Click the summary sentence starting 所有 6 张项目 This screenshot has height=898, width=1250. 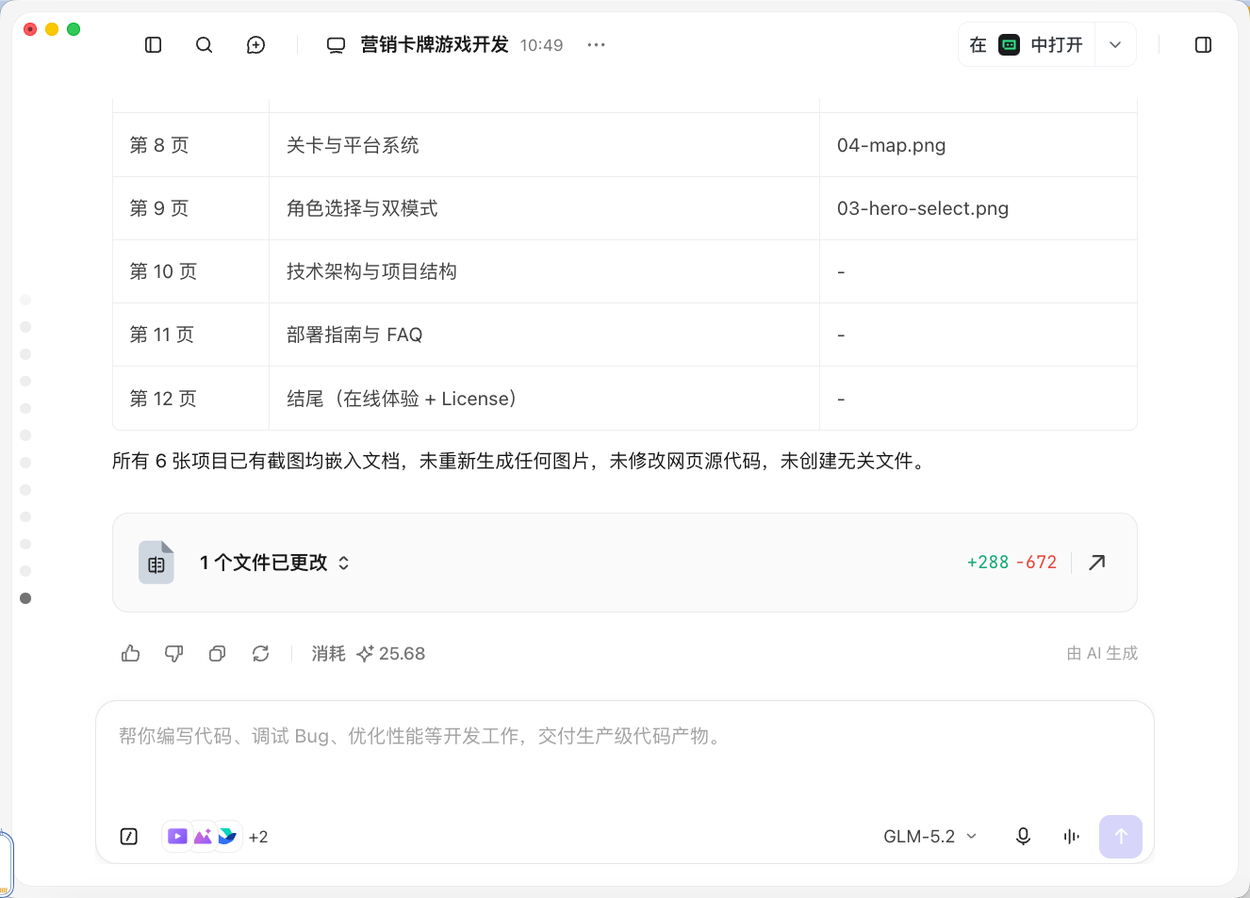coord(520,461)
